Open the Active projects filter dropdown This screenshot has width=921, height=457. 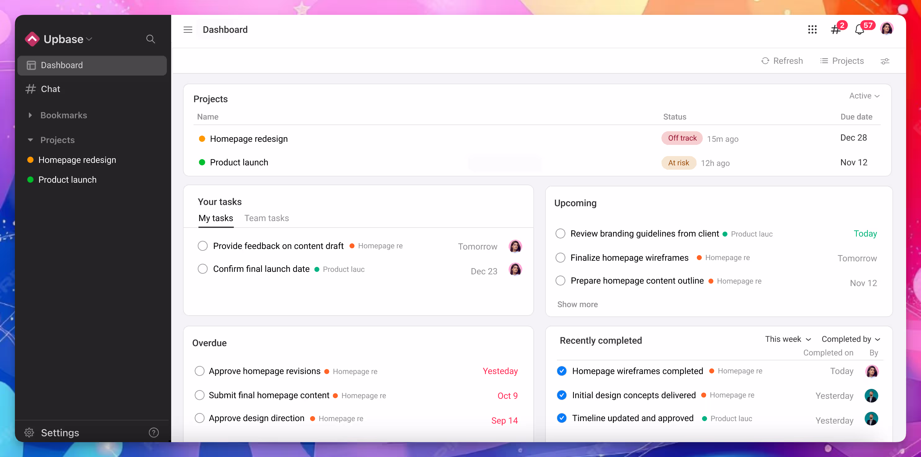[x=864, y=96]
